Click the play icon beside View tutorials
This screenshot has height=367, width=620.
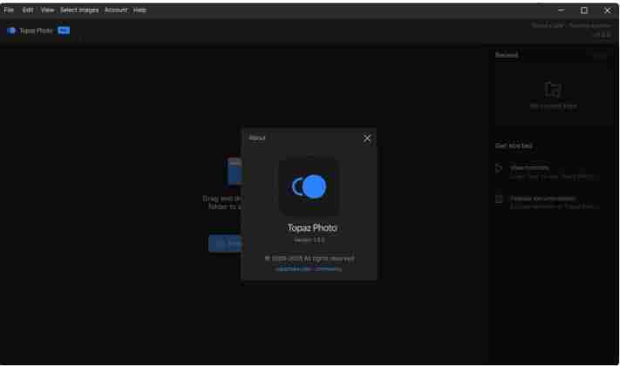[x=499, y=168]
